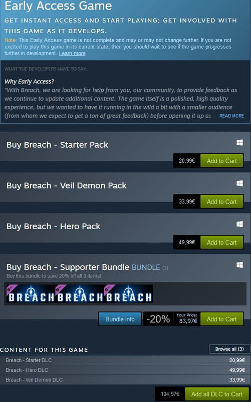
Task: Expand developer text with READ MORE
Action: coord(231,116)
